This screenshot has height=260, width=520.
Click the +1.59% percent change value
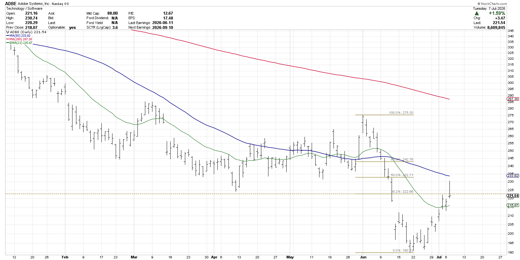click(x=497, y=13)
